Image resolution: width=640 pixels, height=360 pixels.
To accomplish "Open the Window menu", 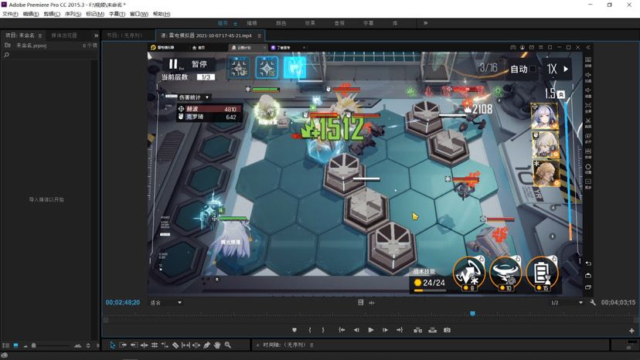I will [x=139, y=14].
